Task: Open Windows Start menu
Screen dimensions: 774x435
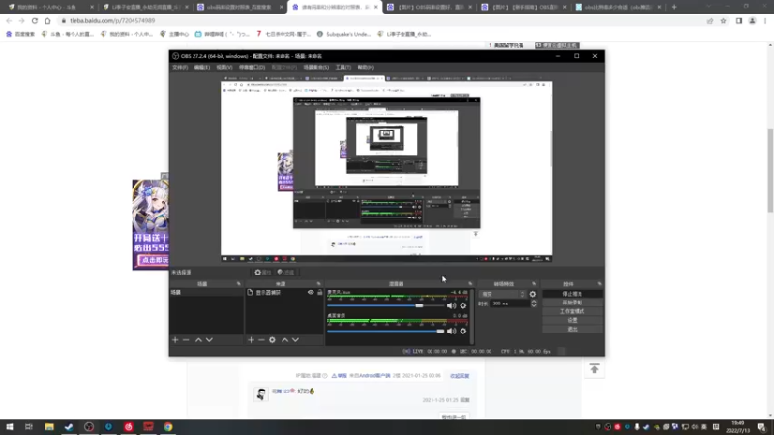Action: click(x=10, y=426)
